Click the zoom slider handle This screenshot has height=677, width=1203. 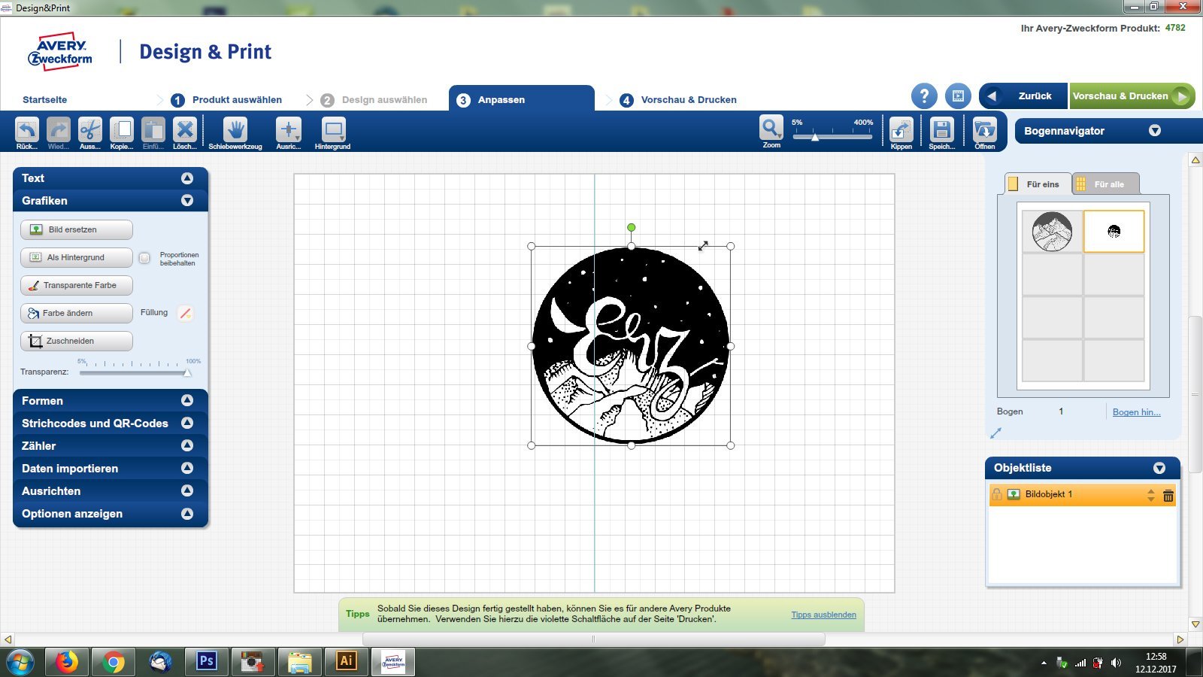[815, 137]
